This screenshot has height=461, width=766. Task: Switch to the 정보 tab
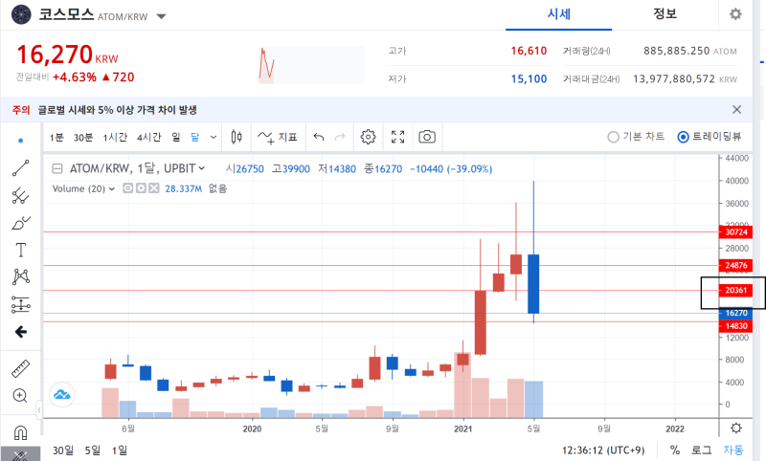[x=665, y=14]
